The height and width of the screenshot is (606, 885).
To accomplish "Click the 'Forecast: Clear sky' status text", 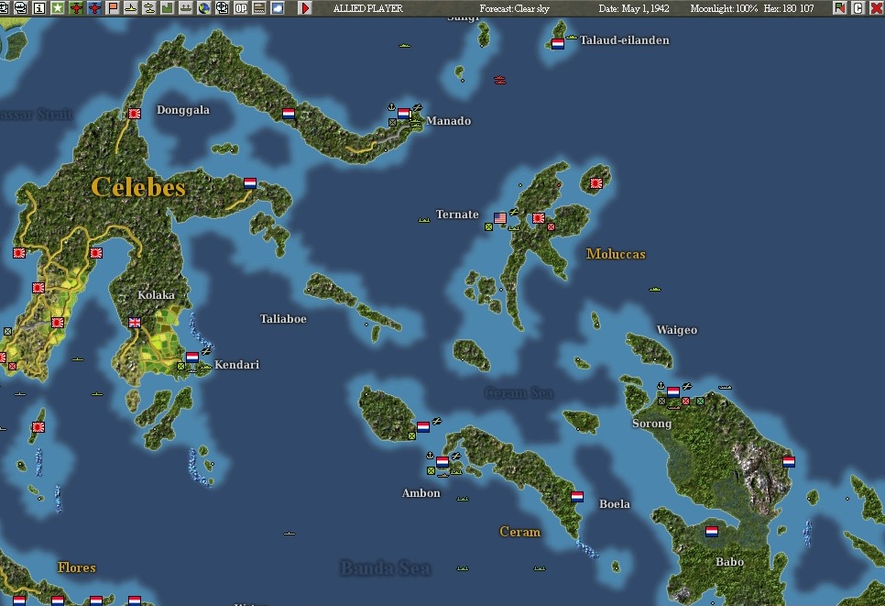I will pyautogui.click(x=514, y=8).
